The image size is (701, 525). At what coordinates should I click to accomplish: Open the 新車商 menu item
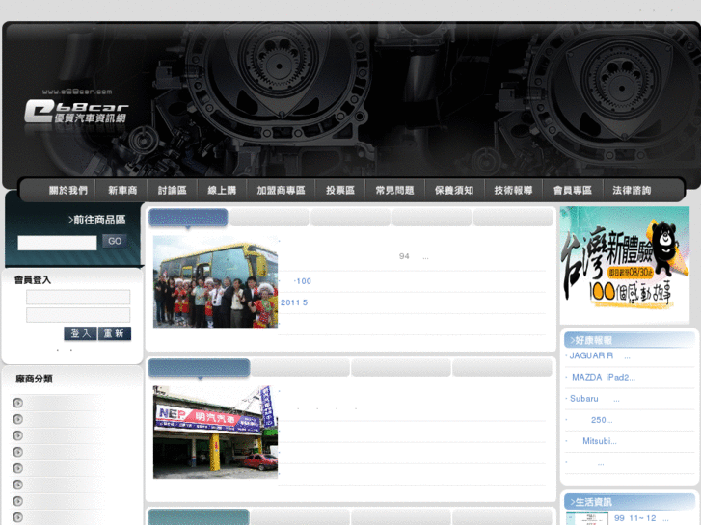pyautogui.click(x=122, y=191)
